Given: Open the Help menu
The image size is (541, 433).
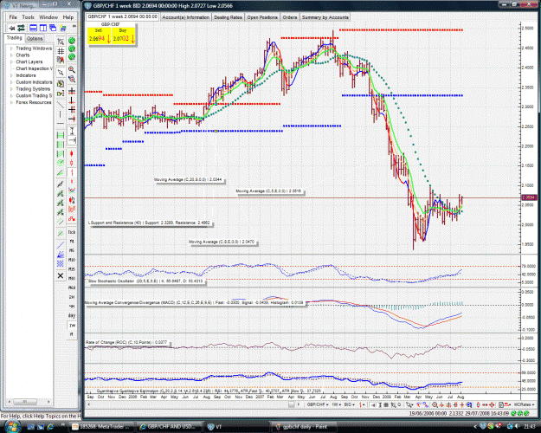Looking at the screenshot, I should tap(68, 17).
